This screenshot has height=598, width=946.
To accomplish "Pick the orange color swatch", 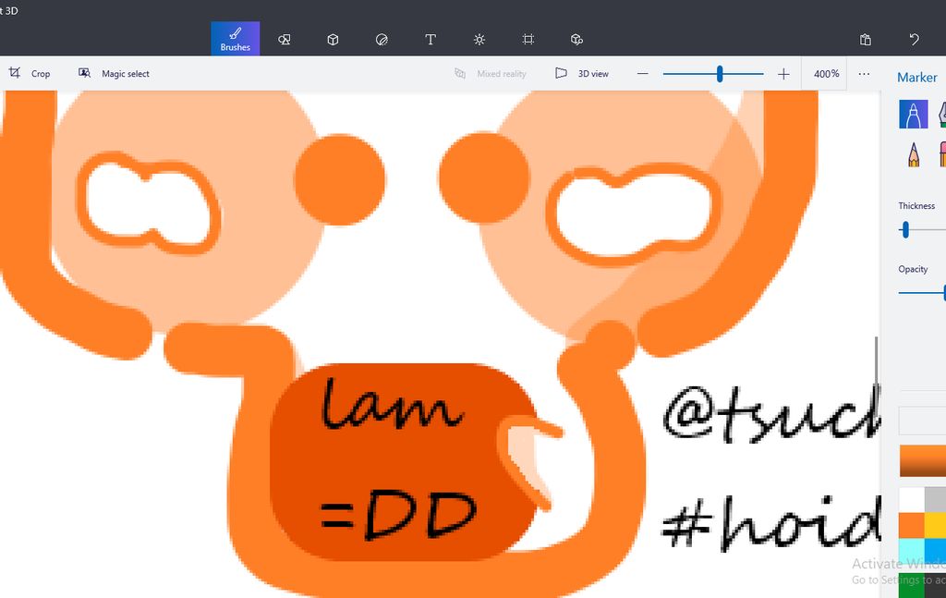I will [x=912, y=525].
